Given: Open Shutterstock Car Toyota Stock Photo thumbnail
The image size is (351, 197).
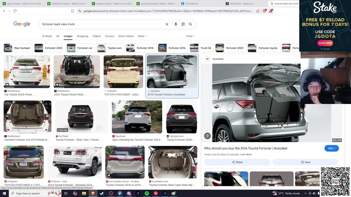Looking at the screenshot, I should (x=27, y=72).
